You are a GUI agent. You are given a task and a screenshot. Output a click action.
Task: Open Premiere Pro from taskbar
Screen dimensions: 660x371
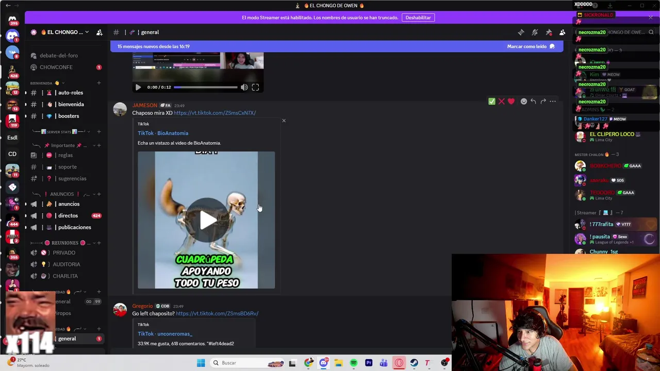(369, 363)
